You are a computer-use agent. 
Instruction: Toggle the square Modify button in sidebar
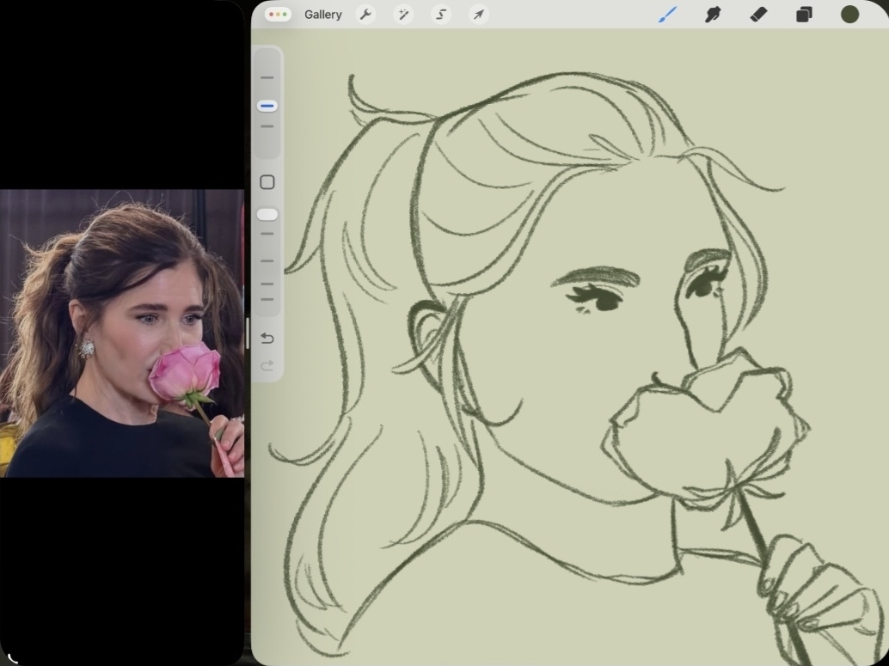(x=267, y=182)
